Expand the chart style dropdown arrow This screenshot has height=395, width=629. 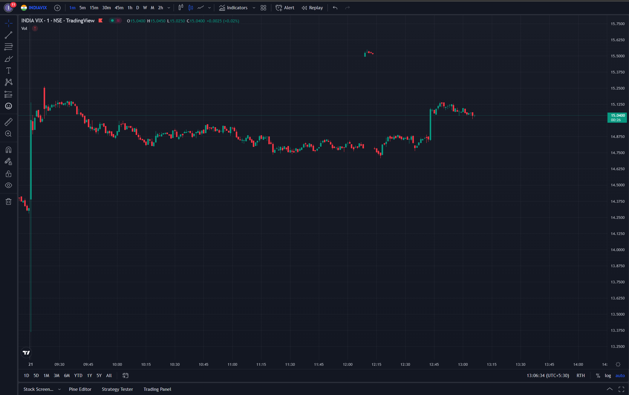click(209, 8)
